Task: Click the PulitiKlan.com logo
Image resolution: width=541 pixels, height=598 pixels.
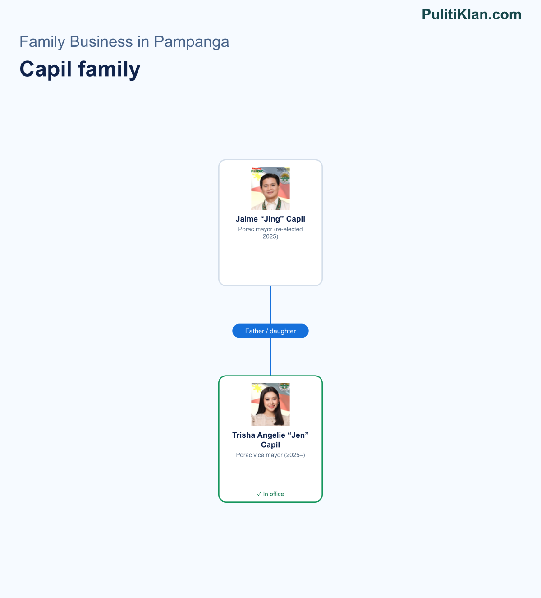Action: pos(472,14)
